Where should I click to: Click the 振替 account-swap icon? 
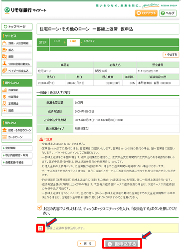[x=4, y=56]
